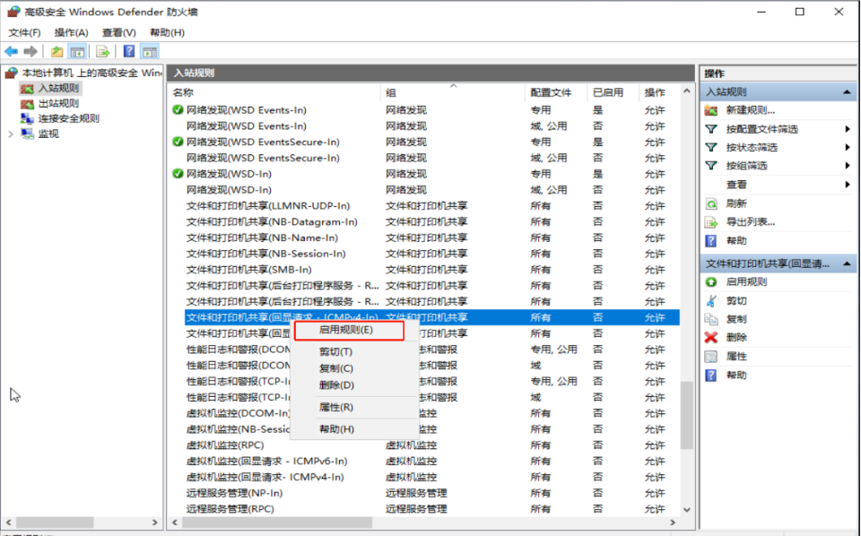Open the 操作(A) menu in the menu bar
The height and width of the screenshot is (536, 861).
(x=72, y=32)
